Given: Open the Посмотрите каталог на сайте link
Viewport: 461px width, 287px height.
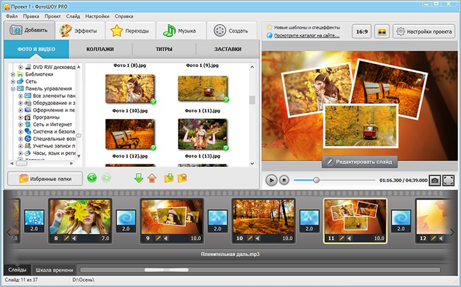Looking at the screenshot, I should pyautogui.click(x=307, y=36).
